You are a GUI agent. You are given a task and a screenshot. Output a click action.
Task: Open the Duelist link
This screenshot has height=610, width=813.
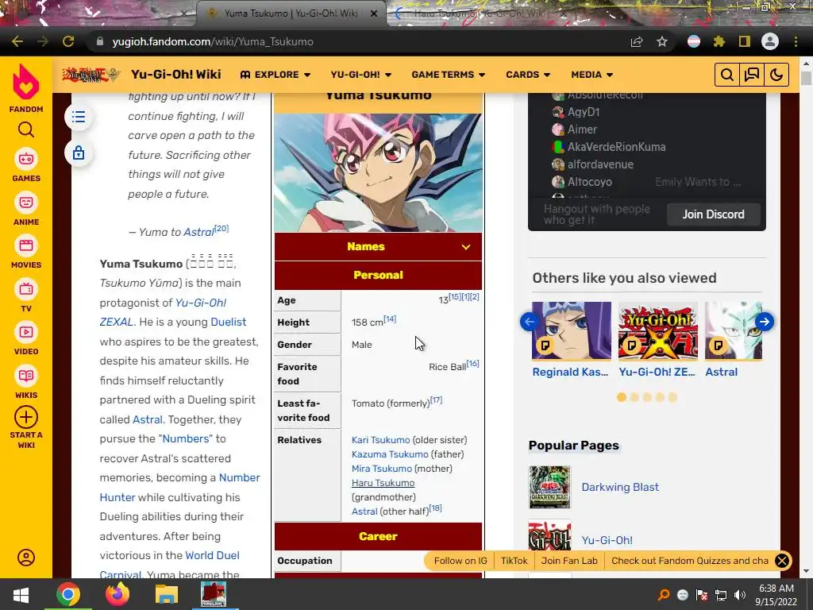(x=228, y=322)
